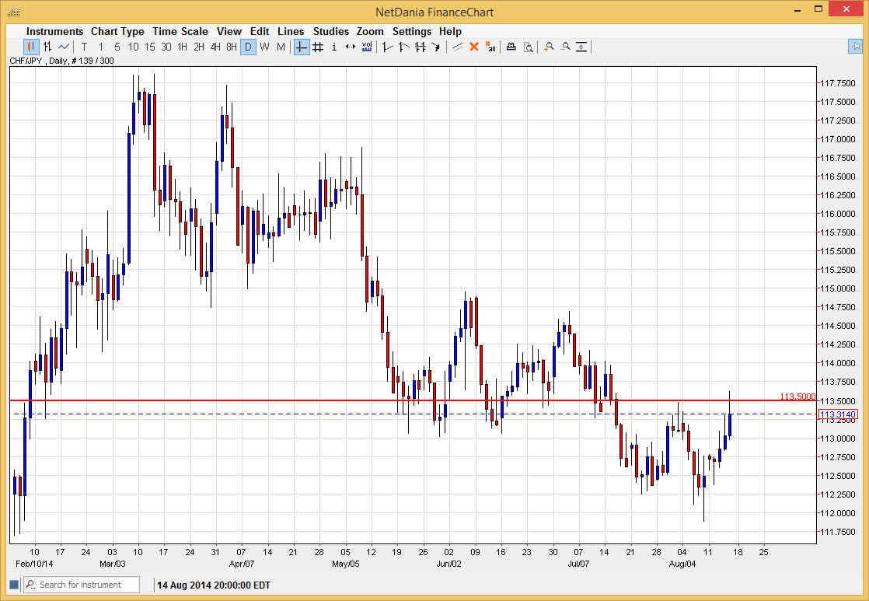Switch to Weekly timeframe
Screen dimensions: 869x601
click(x=264, y=47)
